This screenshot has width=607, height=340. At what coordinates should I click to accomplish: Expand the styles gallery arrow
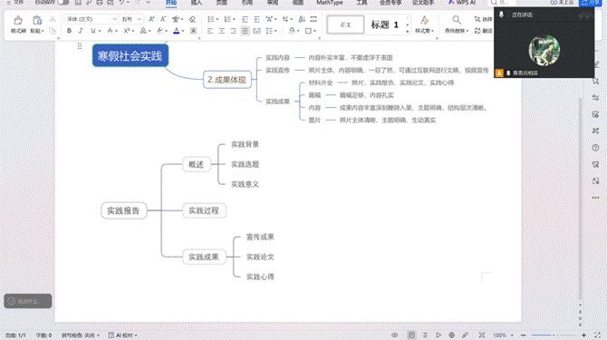(x=408, y=32)
